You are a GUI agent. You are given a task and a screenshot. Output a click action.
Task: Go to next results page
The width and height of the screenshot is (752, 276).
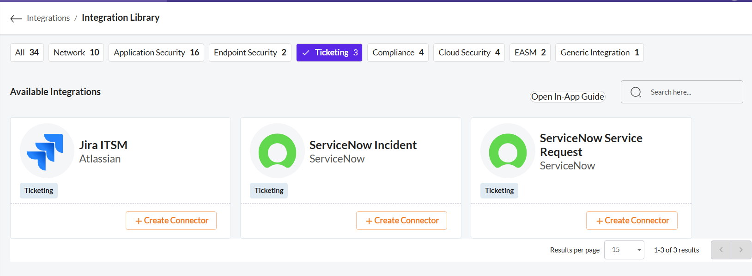tap(741, 250)
